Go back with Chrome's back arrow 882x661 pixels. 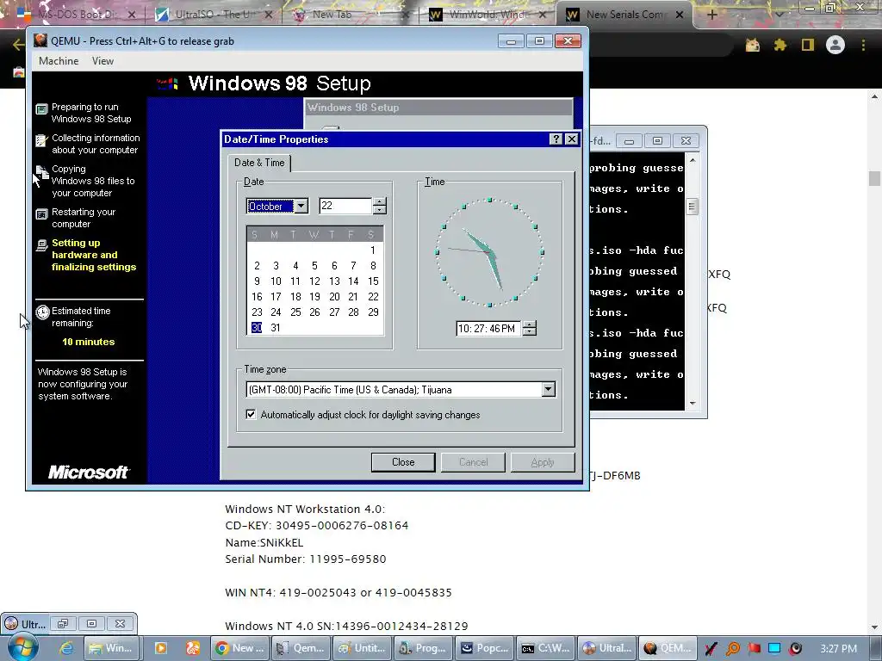[x=18, y=45]
